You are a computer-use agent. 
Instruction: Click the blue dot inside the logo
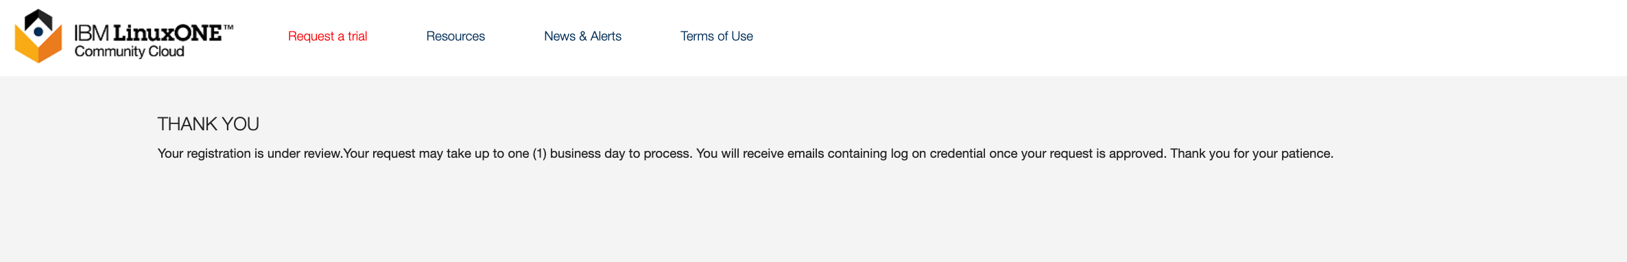(38, 32)
